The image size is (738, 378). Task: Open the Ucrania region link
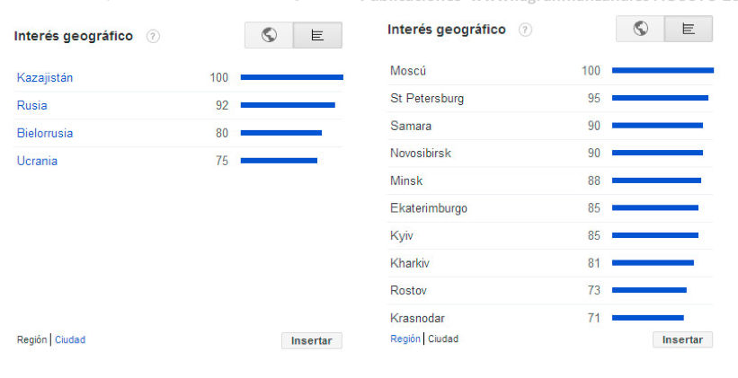pos(37,162)
